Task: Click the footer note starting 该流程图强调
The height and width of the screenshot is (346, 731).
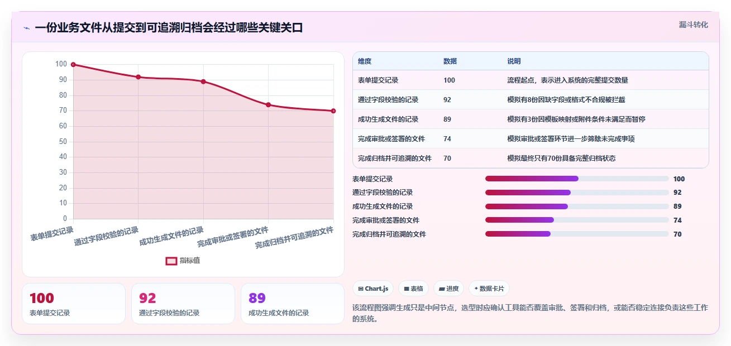Action: [x=531, y=313]
